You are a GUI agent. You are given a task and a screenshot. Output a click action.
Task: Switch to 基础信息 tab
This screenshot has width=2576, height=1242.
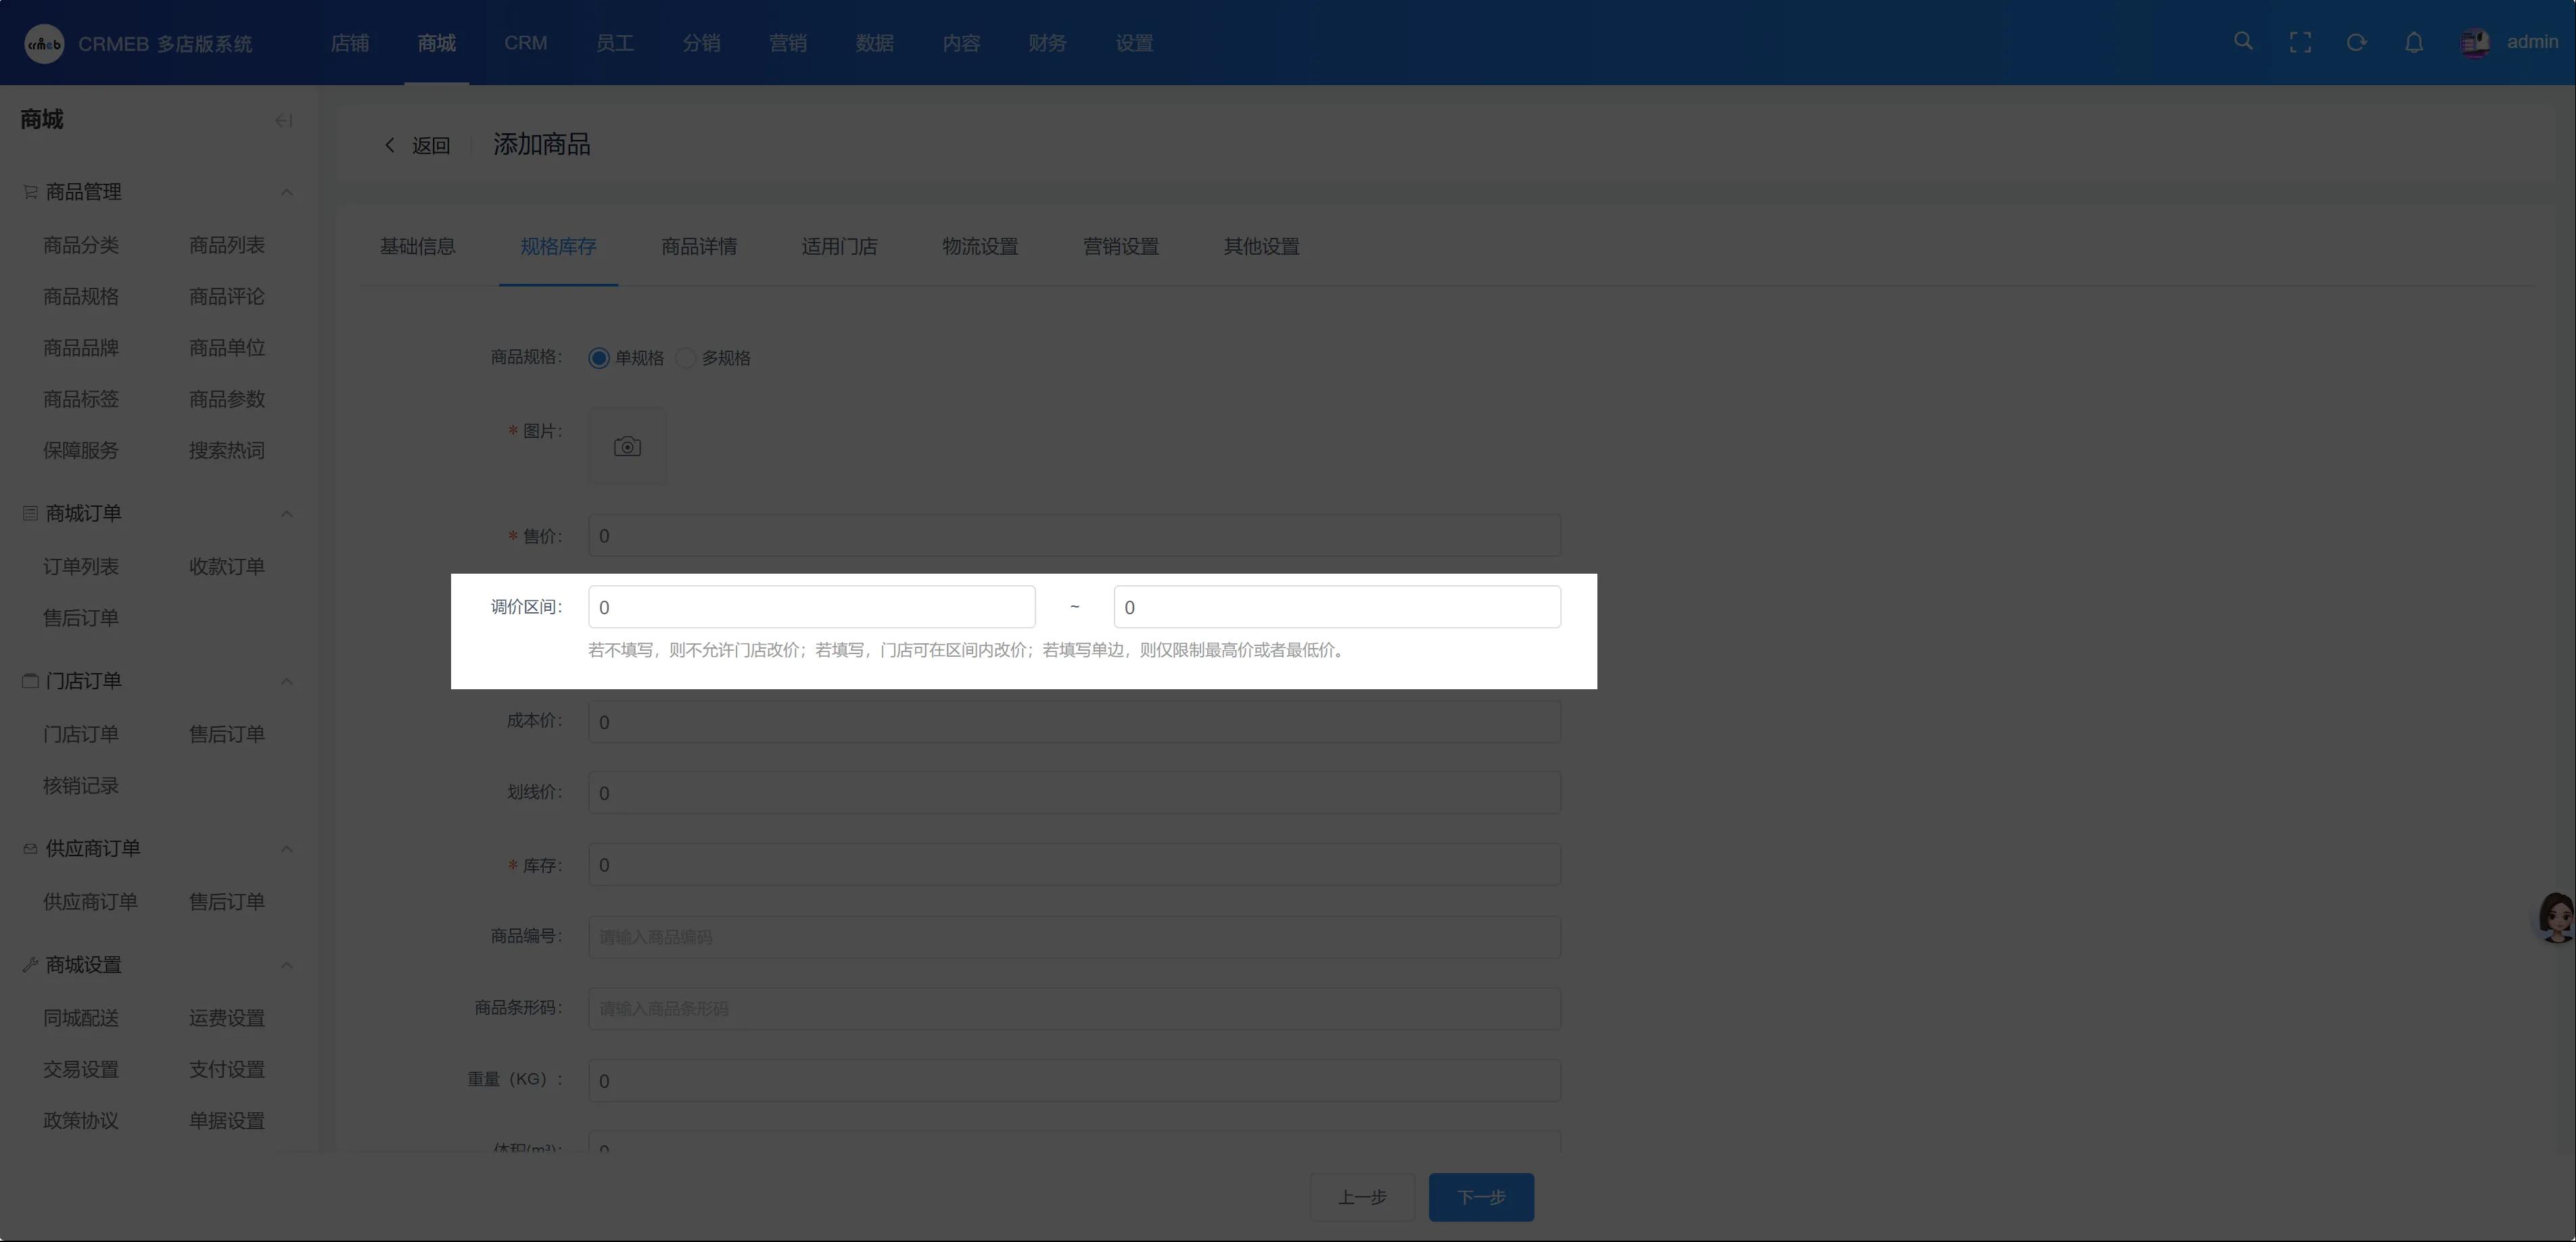click(418, 247)
